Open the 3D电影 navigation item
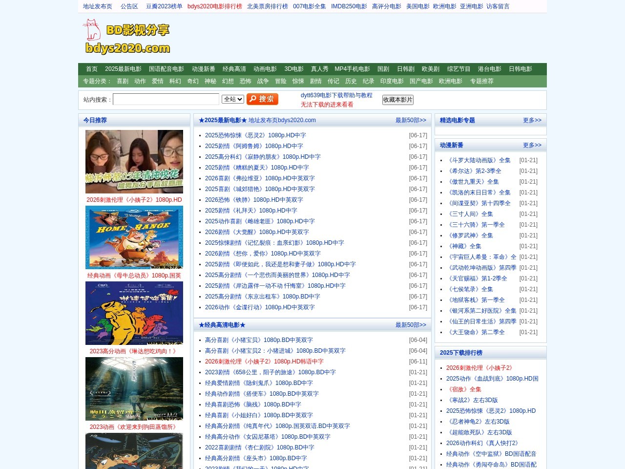Viewport: 625px width, 469px height. (x=294, y=69)
